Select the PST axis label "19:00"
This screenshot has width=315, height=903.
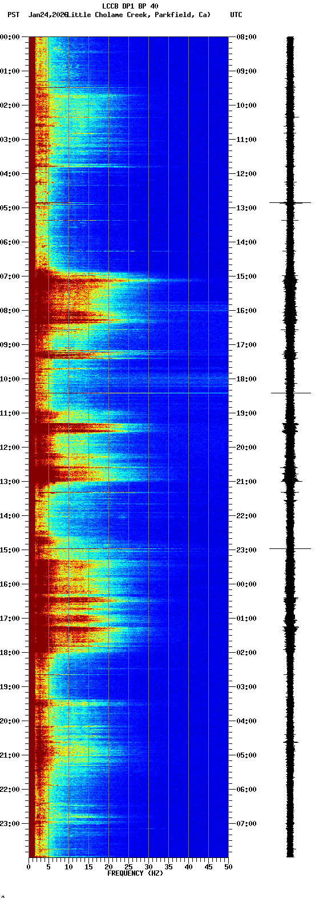point(10,687)
